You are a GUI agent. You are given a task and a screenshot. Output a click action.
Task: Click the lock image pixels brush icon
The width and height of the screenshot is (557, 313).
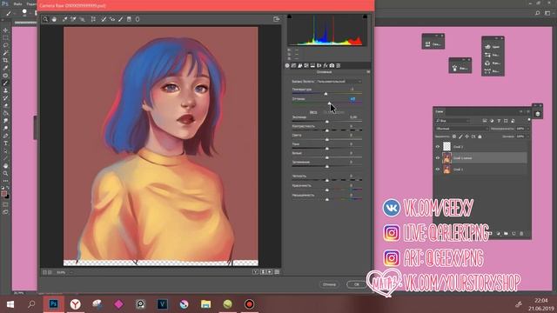(460, 137)
